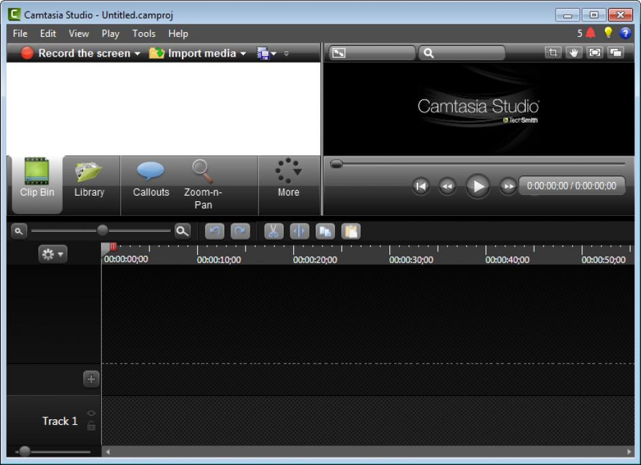Switch to the Library tab

point(89,180)
